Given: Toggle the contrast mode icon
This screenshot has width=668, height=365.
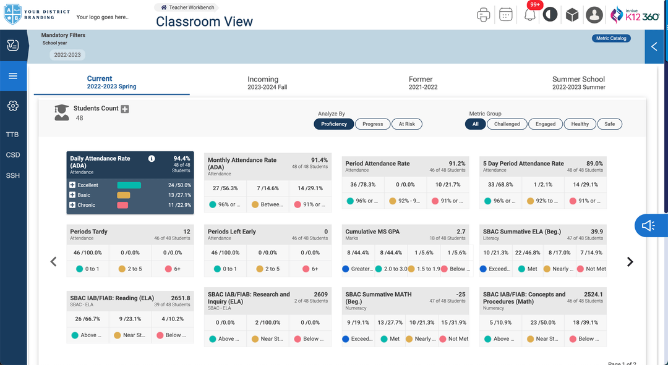Looking at the screenshot, I should click(x=550, y=15).
